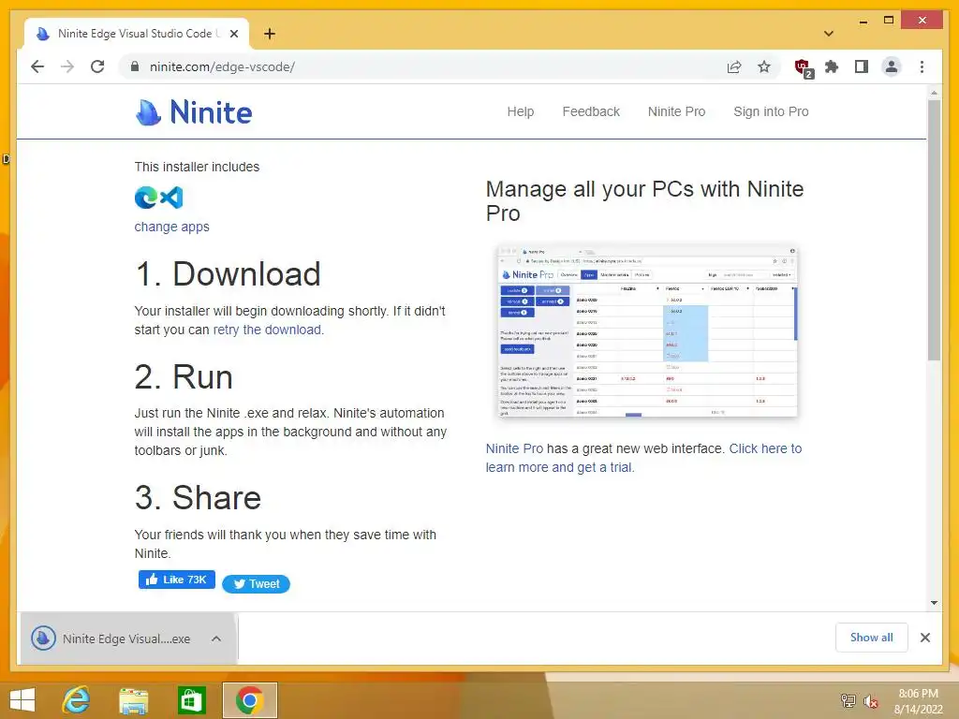Click the Chrome taskbar icon
Viewport: 959px width, 719px height.
(x=249, y=700)
